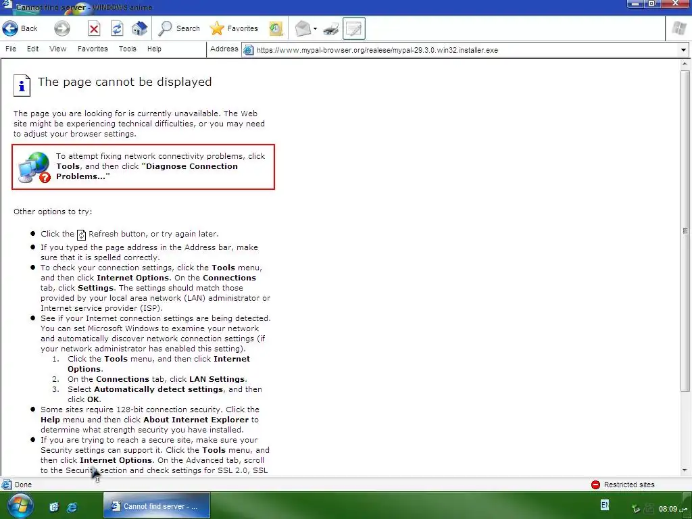Screen dimensions: 692x519
Task: Click the "Done" status bar text
Action: click(x=23, y=485)
